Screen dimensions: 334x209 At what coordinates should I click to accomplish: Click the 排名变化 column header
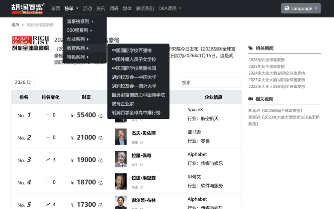50,97
